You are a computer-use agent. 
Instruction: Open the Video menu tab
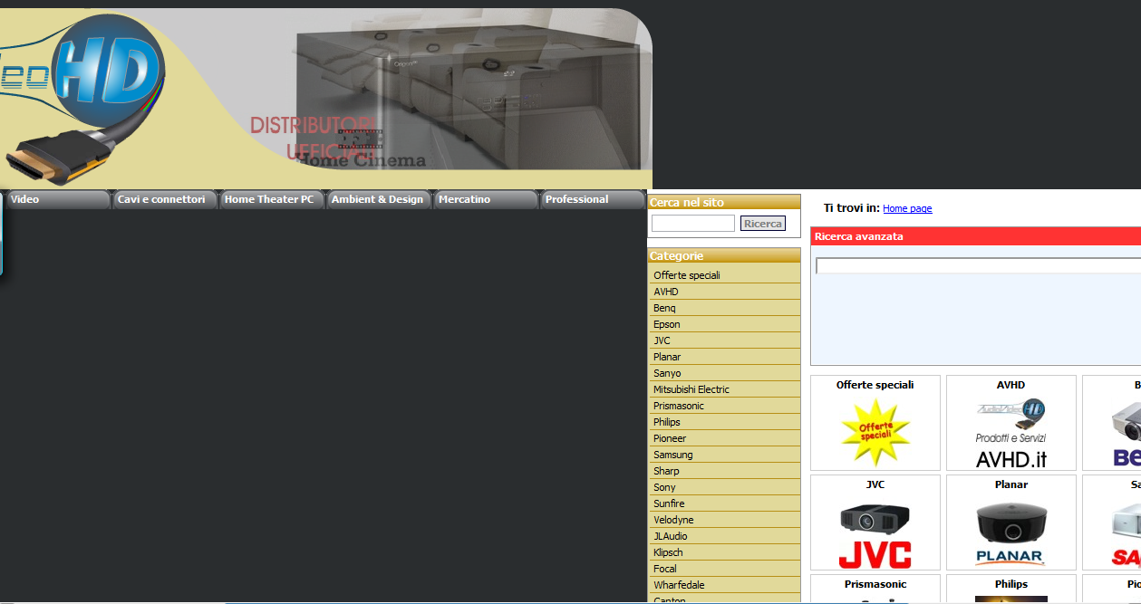point(56,200)
